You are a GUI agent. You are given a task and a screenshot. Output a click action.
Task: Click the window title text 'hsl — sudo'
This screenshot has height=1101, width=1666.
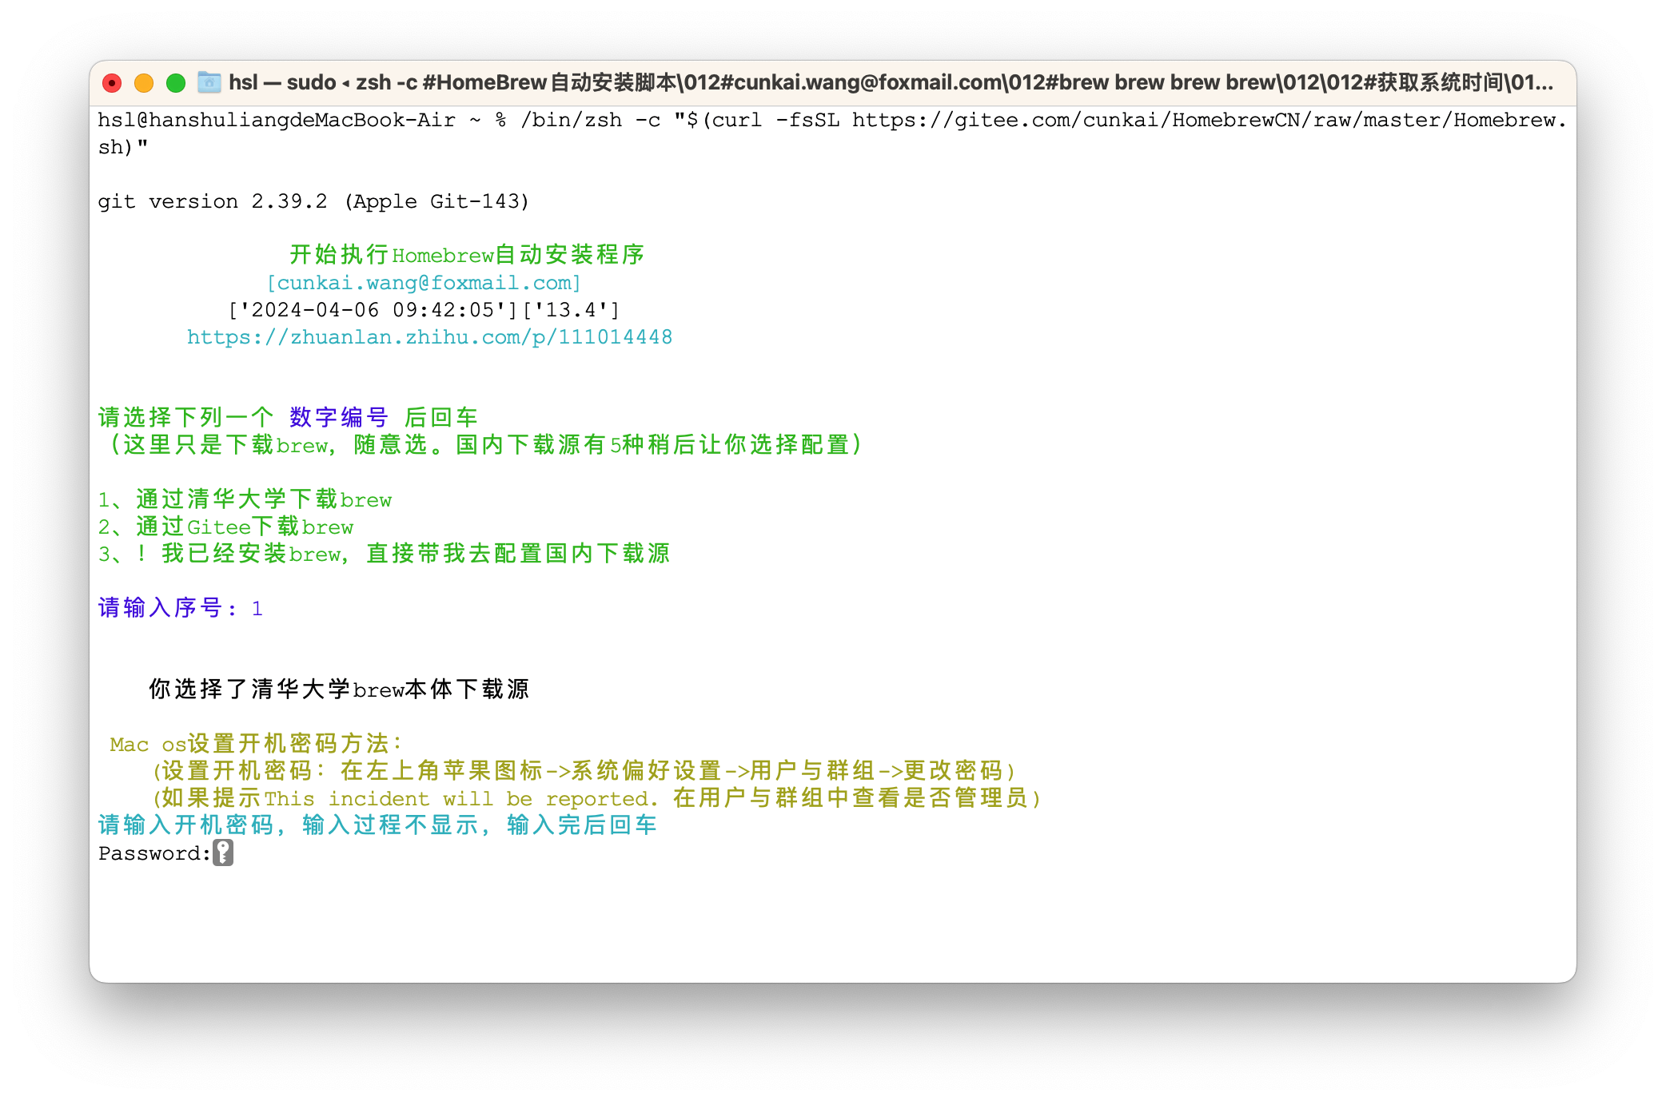(282, 82)
